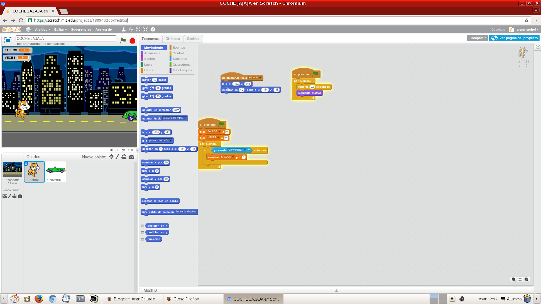Enable the 'posición en x' stage checkbox

point(142,226)
